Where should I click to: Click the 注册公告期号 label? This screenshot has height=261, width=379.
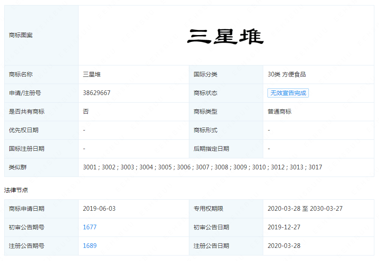(27, 246)
